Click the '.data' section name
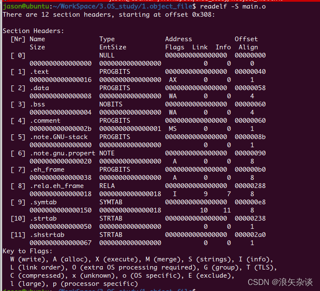 [x=40, y=88]
